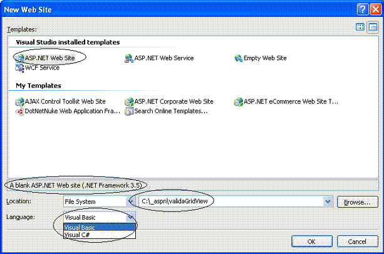Choose Visual Basic from the language list
The width and height of the screenshot is (384, 254).
(100, 227)
